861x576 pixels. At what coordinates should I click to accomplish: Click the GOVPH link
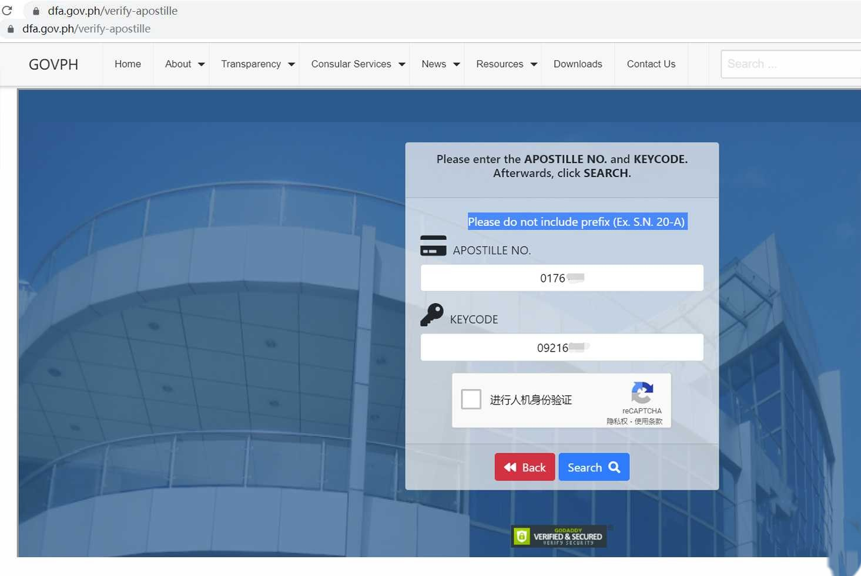[53, 65]
